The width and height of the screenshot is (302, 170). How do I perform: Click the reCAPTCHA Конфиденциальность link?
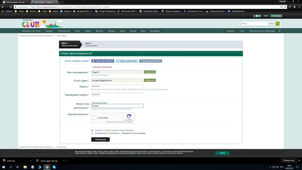112,122
